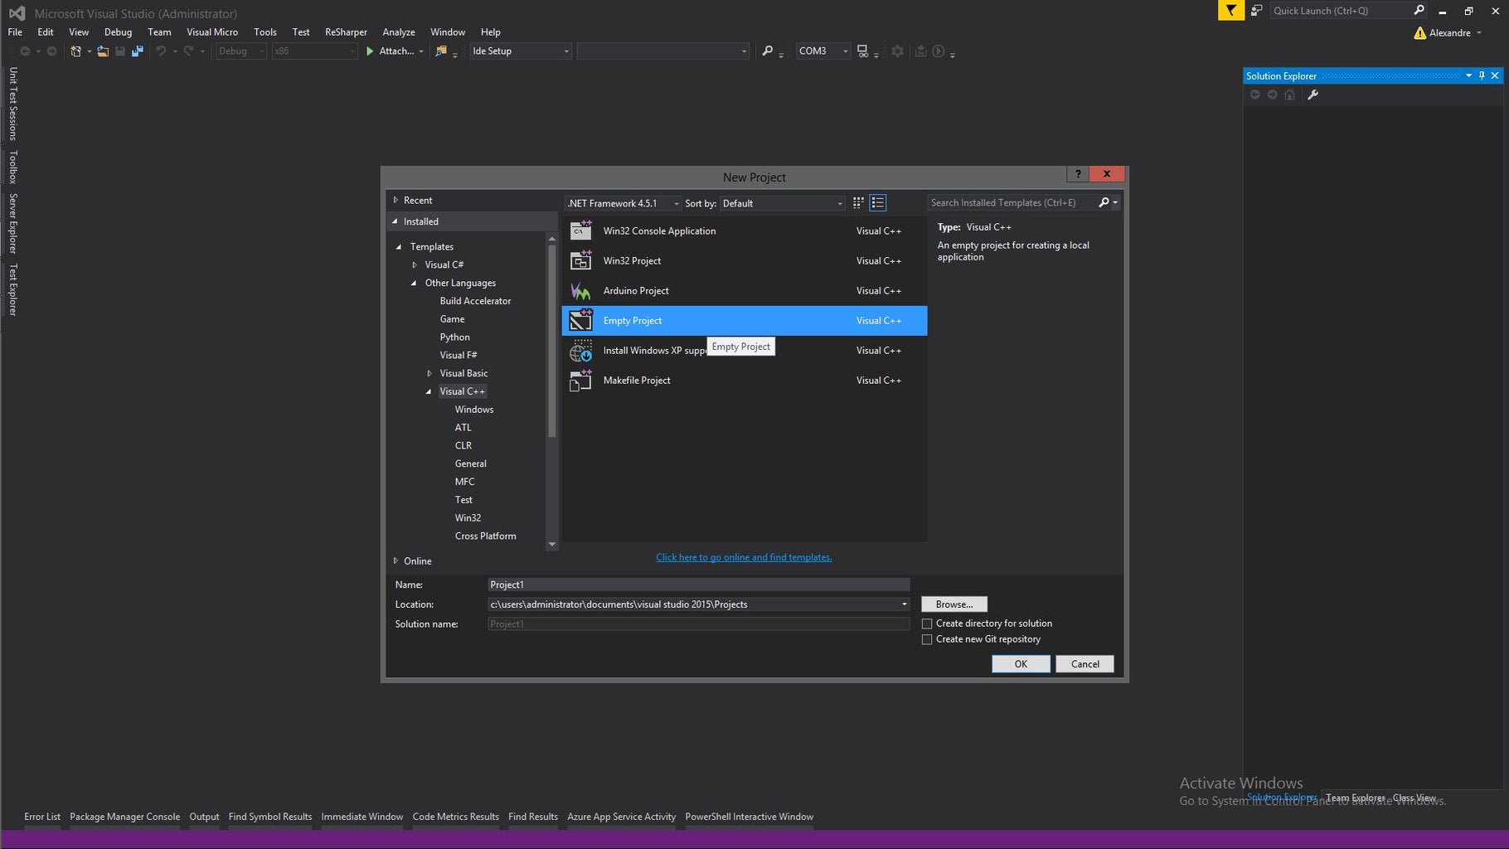Click the online templates link
The image size is (1509, 849).
coord(744,556)
